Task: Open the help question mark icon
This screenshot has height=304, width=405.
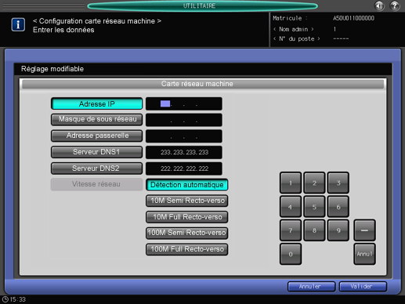Action: coord(395,5)
